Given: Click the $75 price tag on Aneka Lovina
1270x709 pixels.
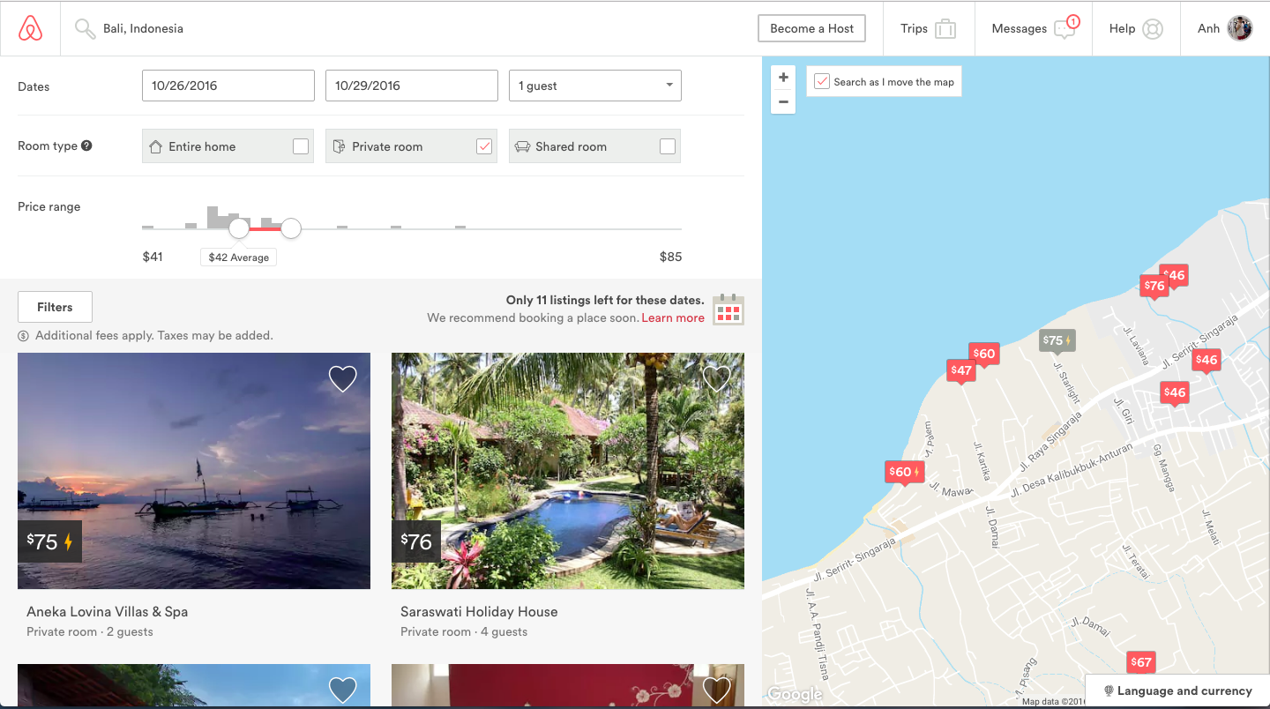Looking at the screenshot, I should [49, 541].
